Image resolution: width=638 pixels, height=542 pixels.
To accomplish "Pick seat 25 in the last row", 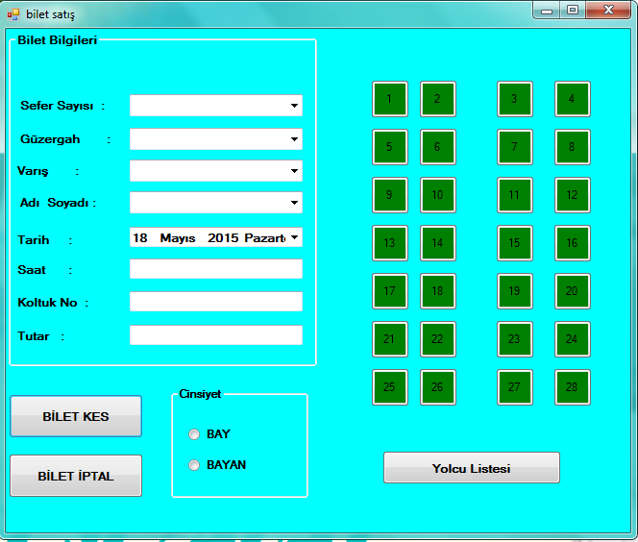I will click(390, 387).
